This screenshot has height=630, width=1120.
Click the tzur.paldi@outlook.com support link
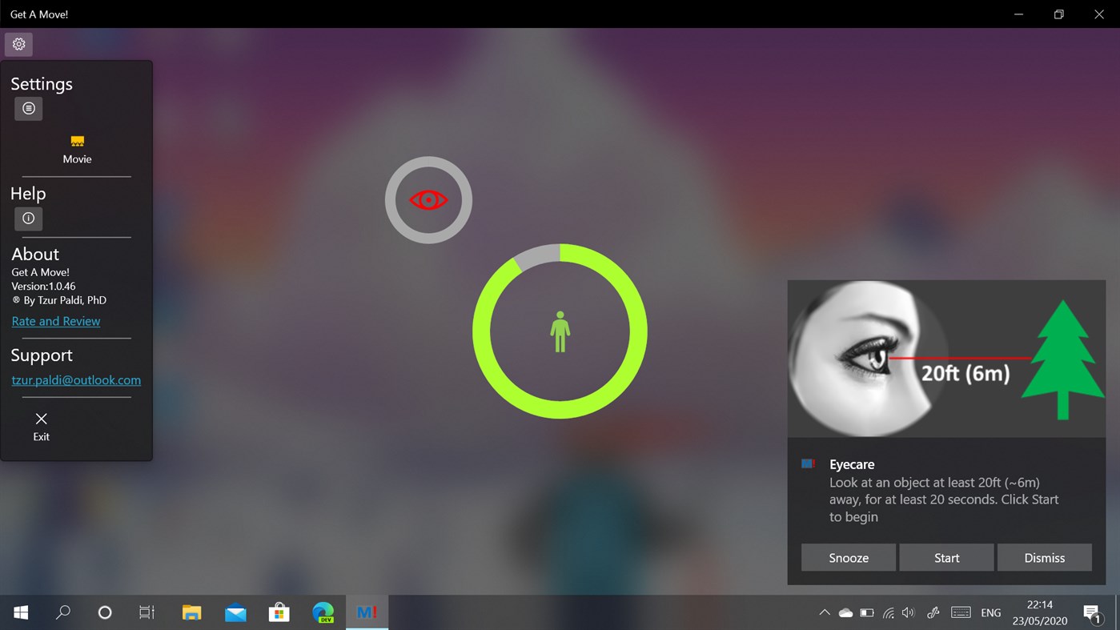76,379
